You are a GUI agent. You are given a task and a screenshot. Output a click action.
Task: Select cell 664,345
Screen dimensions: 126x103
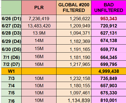(109, 56)
